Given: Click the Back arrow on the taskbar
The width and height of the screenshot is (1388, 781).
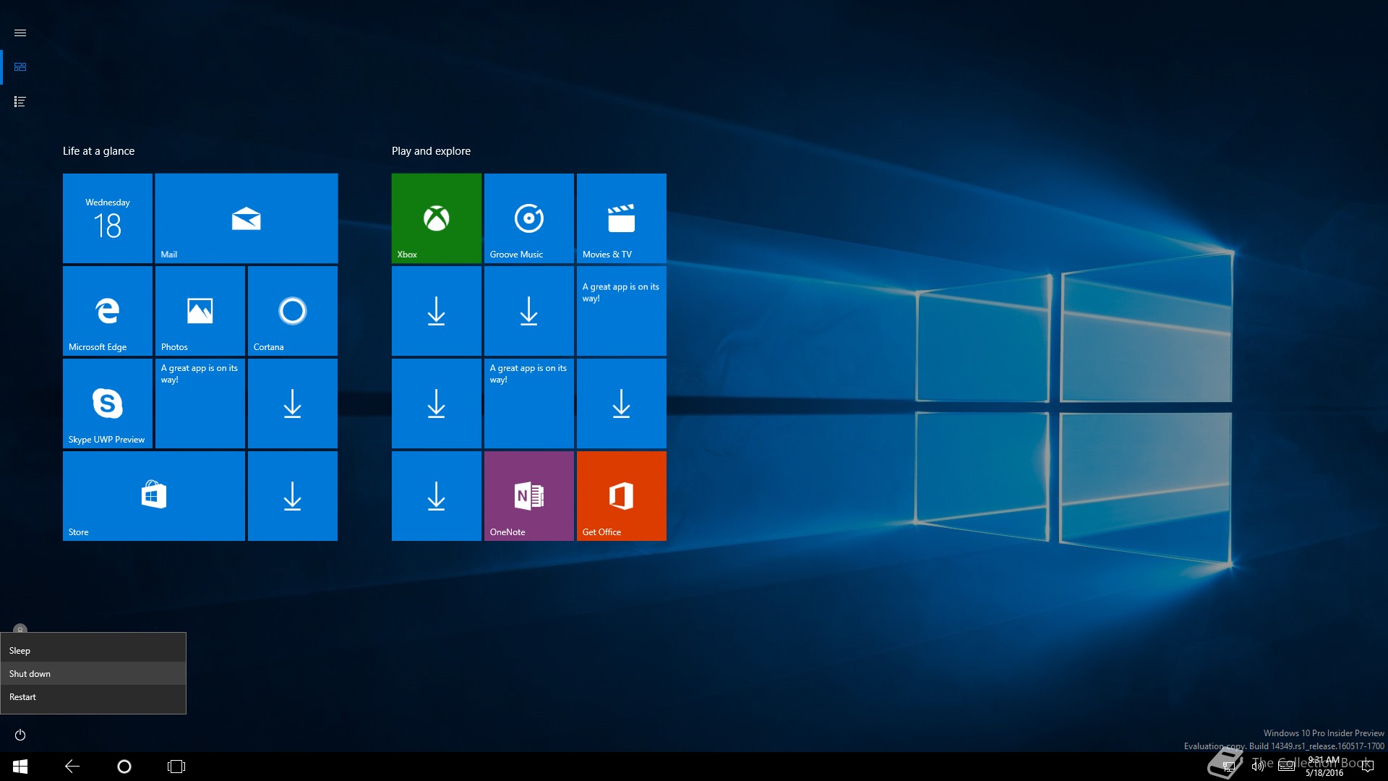Looking at the screenshot, I should click(x=72, y=767).
